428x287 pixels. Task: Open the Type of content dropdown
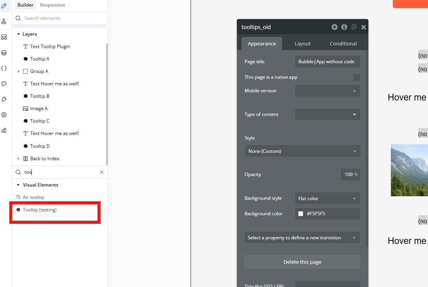327,114
